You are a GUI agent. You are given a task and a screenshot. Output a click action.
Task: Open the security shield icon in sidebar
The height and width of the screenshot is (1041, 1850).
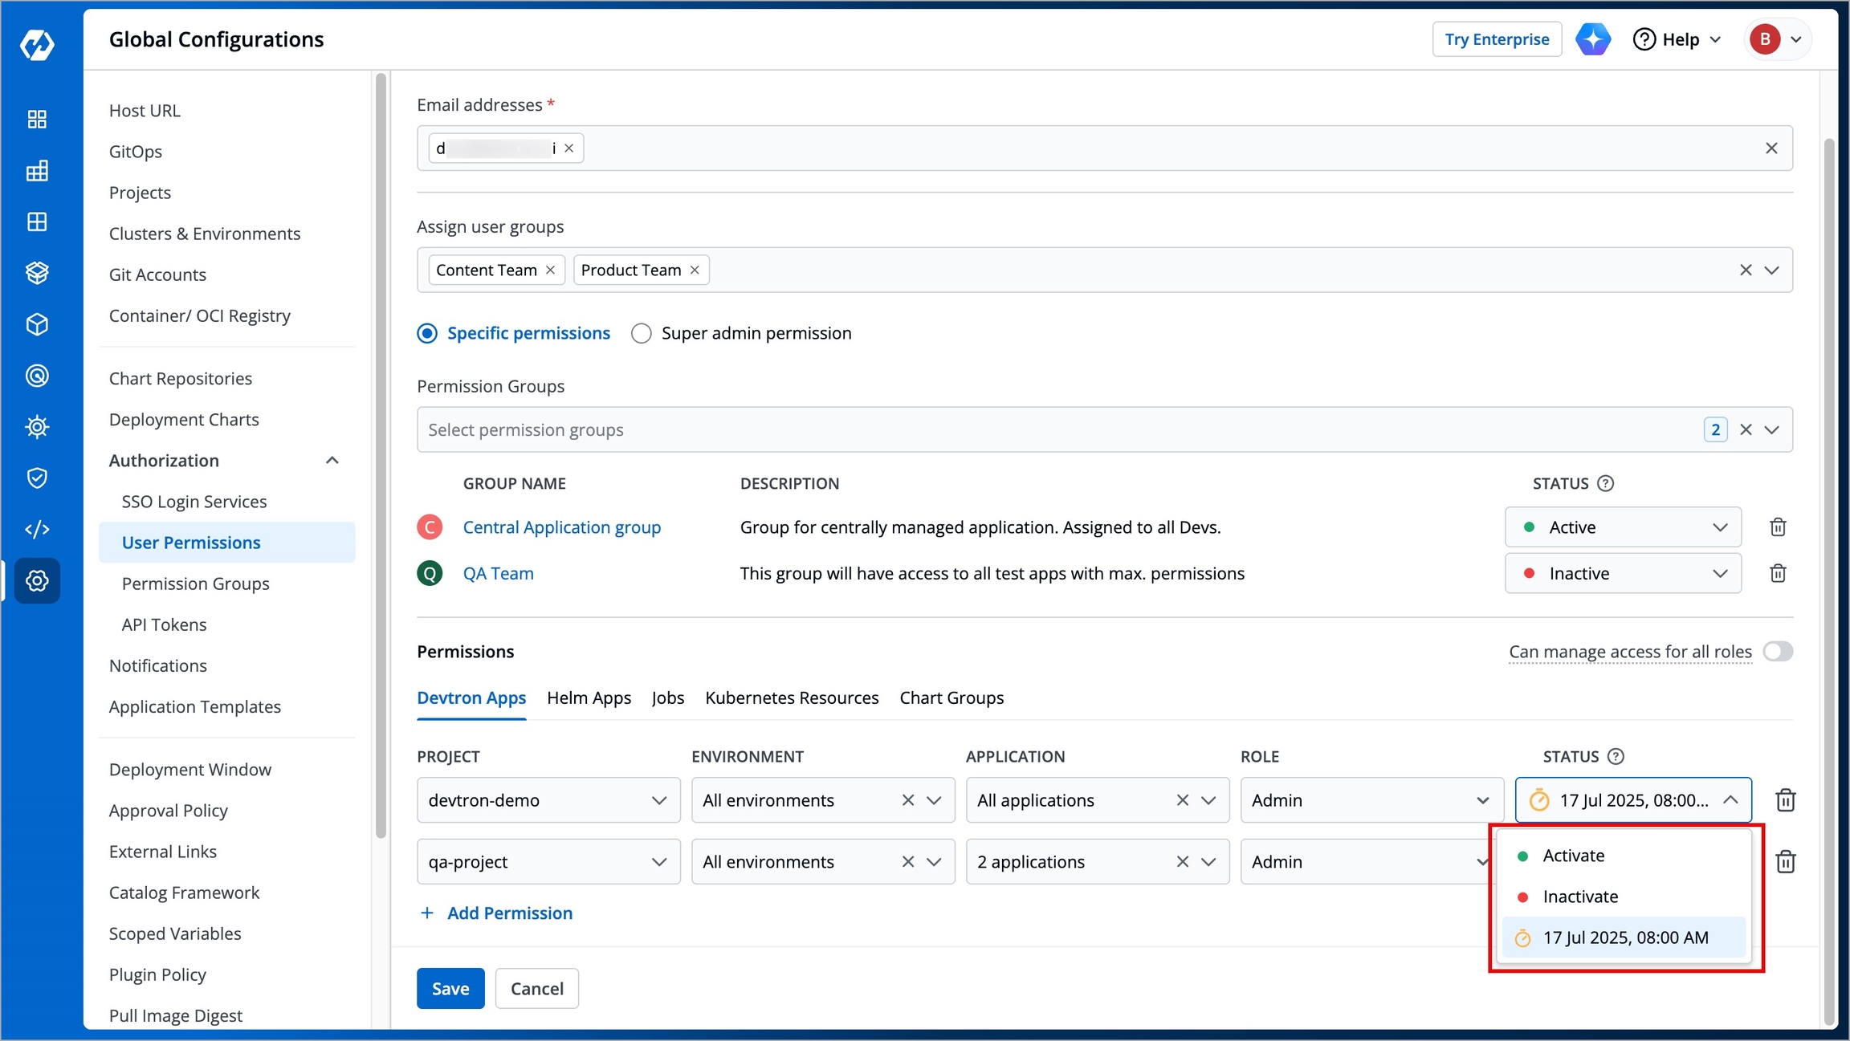[x=37, y=478]
